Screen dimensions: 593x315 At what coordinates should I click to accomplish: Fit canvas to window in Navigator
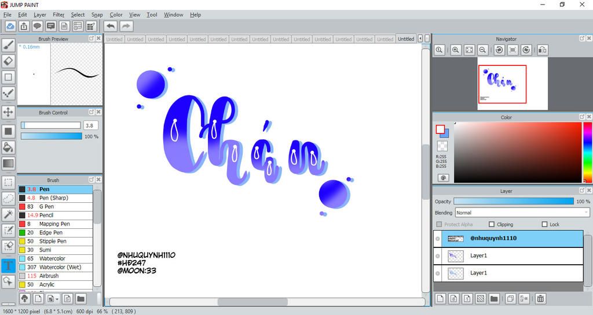point(469,50)
